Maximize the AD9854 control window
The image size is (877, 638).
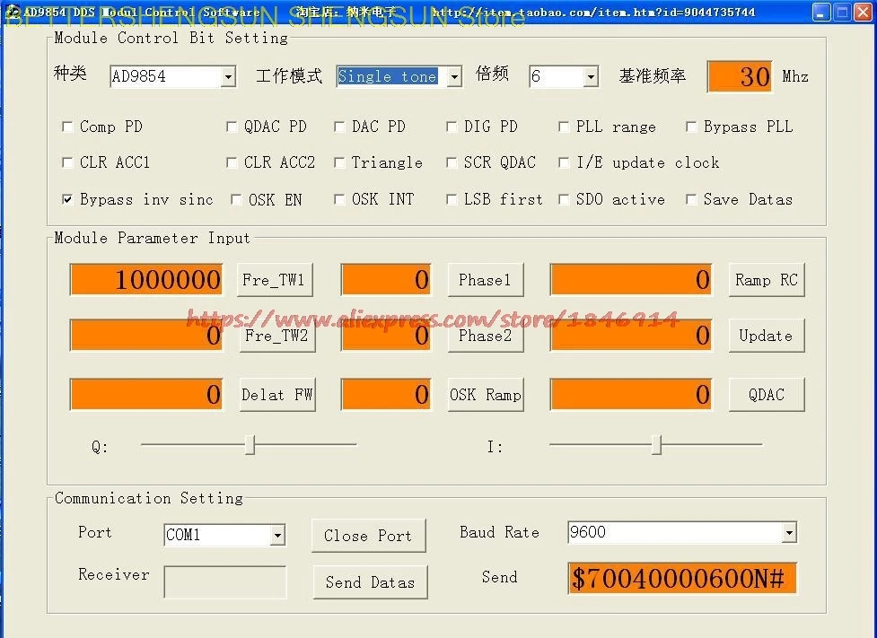(x=842, y=12)
